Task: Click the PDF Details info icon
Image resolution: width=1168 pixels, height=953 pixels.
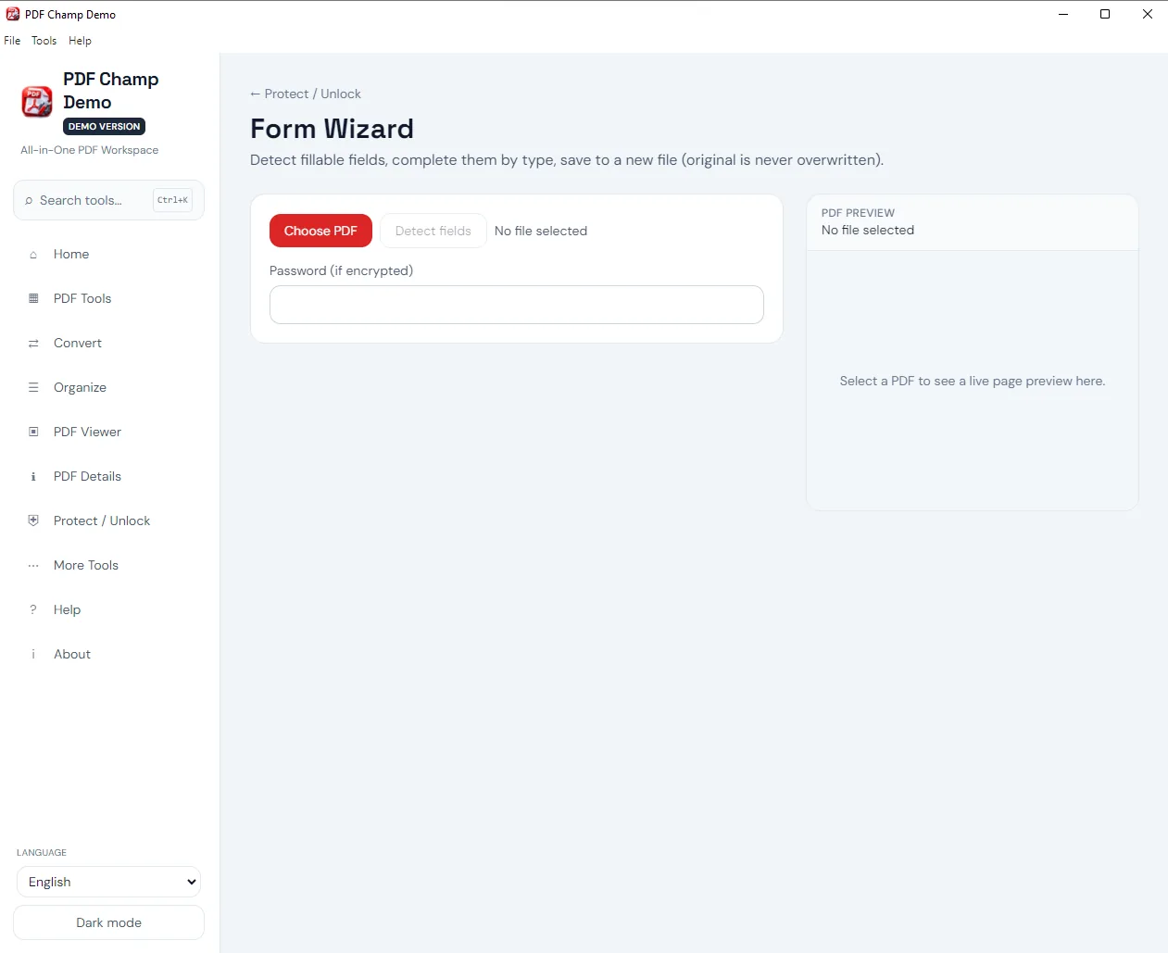Action: 33,477
